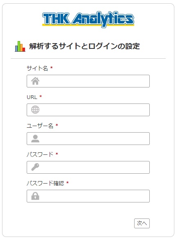The height and width of the screenshot is (239, 176).
Task: Click the home icon in site name field
Action: pos(35,81)
